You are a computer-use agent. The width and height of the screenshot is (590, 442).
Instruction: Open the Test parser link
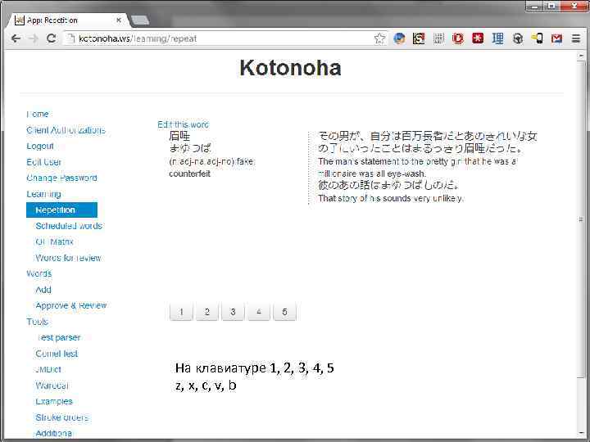58,337
